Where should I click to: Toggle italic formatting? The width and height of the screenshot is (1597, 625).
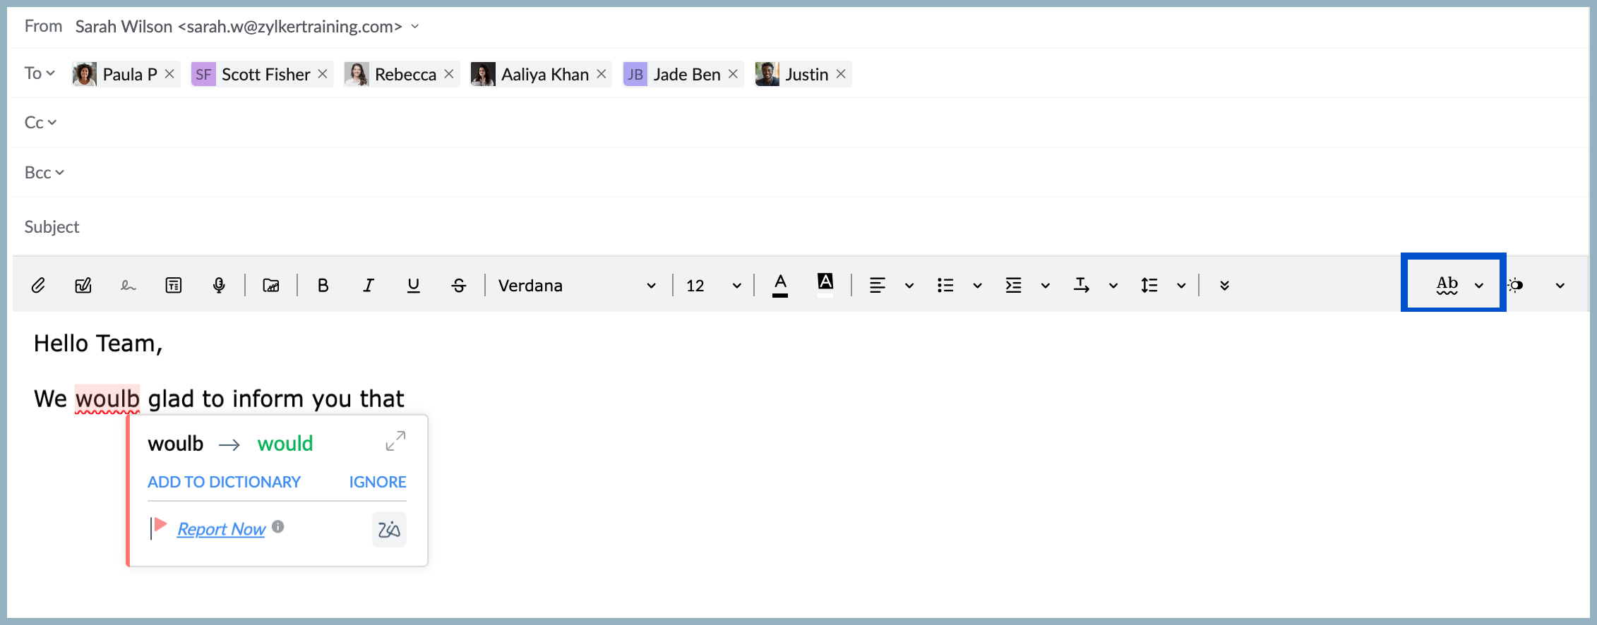click(x=368, y=285)
